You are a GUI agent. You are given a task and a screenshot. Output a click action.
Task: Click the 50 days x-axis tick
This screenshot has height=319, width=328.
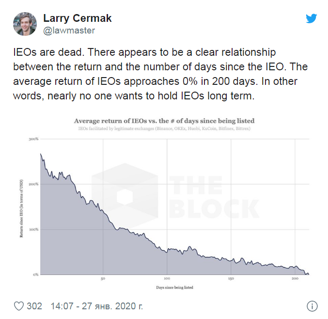point(103,279)
